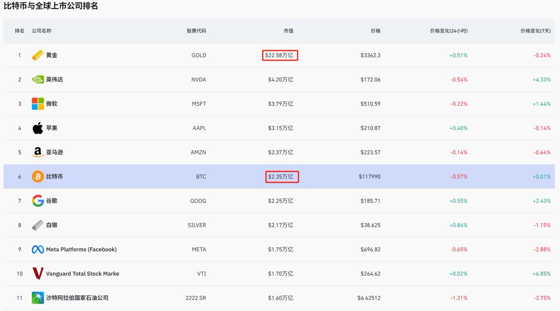Click the 排名 column header
The height and width of the screenshot is (311, 560).
click(19, 31)
